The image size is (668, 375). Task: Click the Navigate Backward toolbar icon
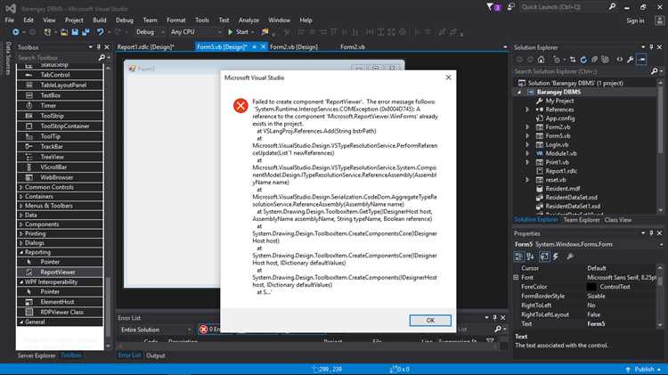click(16, 32)
